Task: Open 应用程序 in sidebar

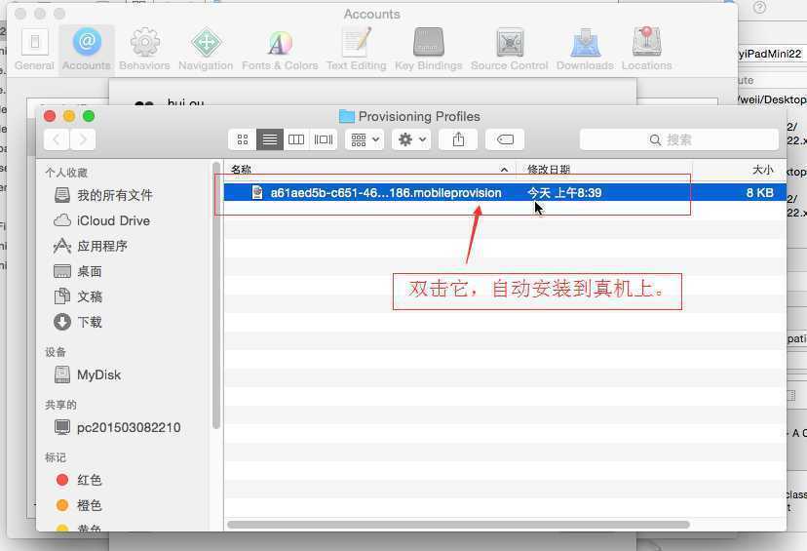Action: point(91,246)
